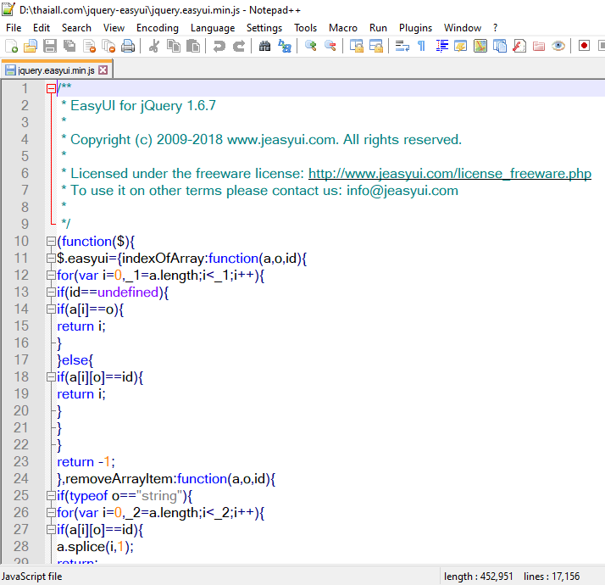Open the Encoding menu
This screenshot has height=585, width=605.
coord(157,27)
